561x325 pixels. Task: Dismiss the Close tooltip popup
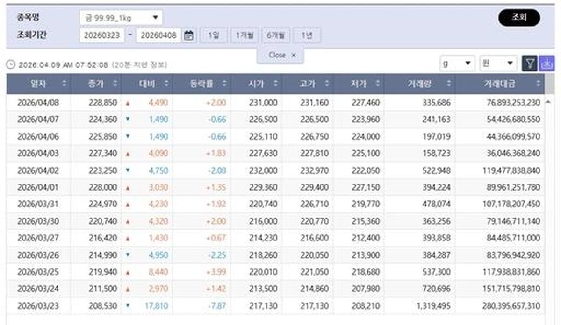(293, 55)
